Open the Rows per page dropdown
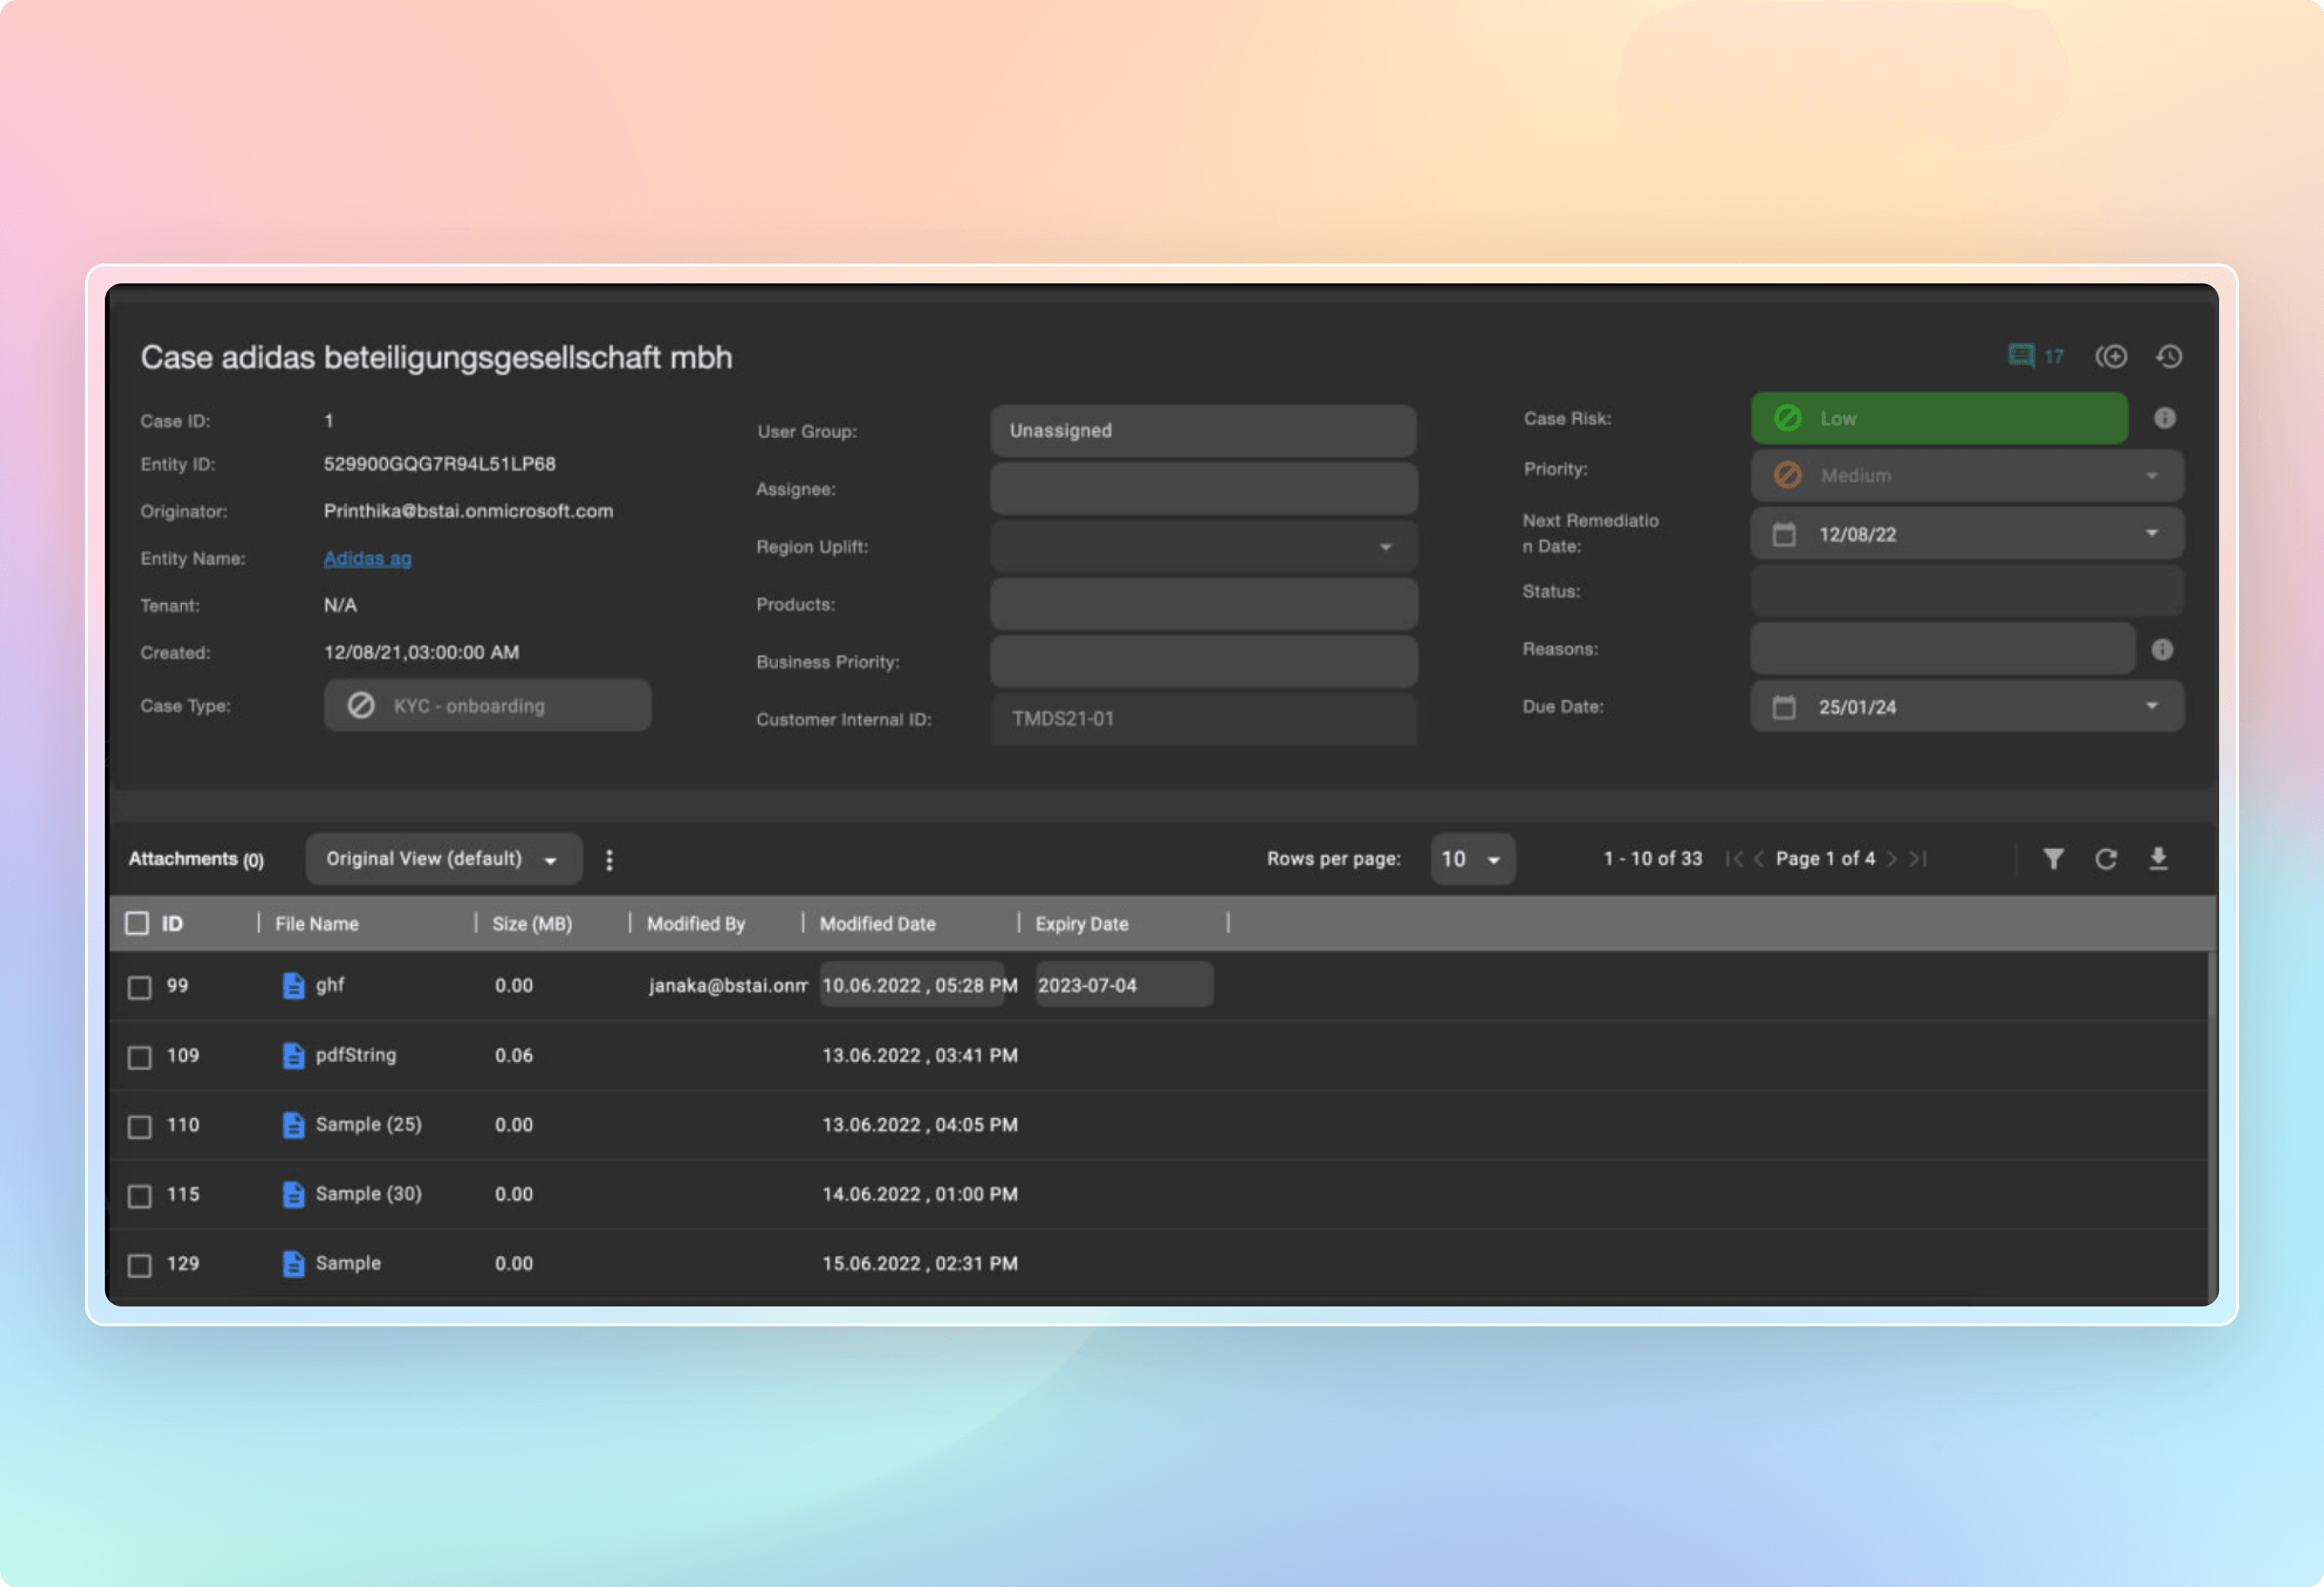 1472,859
